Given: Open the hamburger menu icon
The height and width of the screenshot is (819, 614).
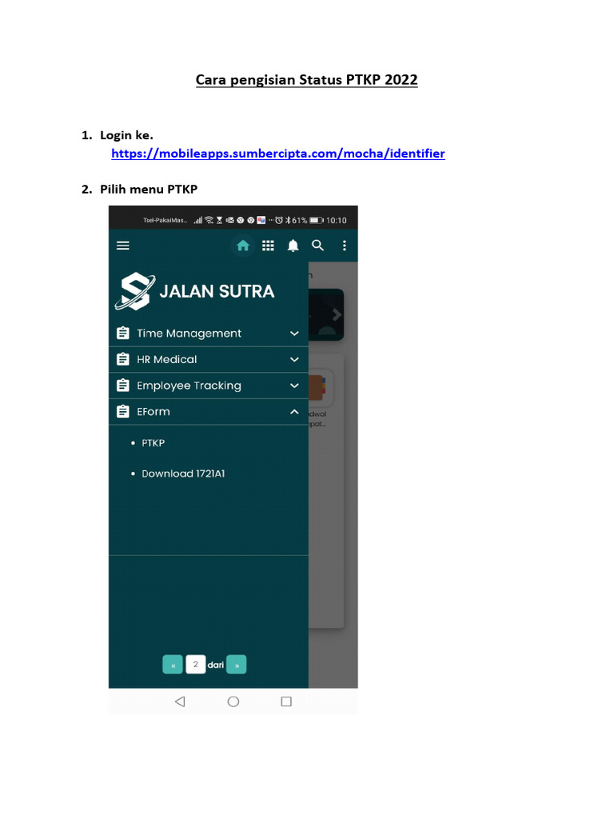Looking at the screenshot, I should [x=122, y=246].
